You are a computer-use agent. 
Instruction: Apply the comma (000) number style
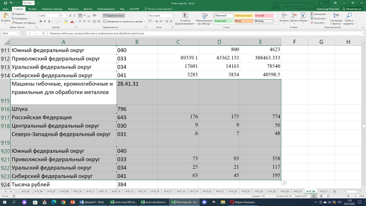pos(161,22)
